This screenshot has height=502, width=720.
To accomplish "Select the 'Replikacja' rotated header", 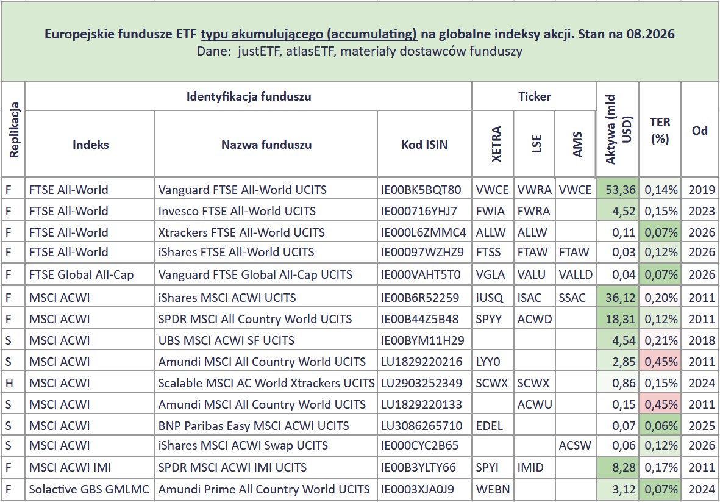I will 13,129.
